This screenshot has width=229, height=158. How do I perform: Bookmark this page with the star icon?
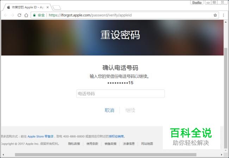tap(215, 15)
